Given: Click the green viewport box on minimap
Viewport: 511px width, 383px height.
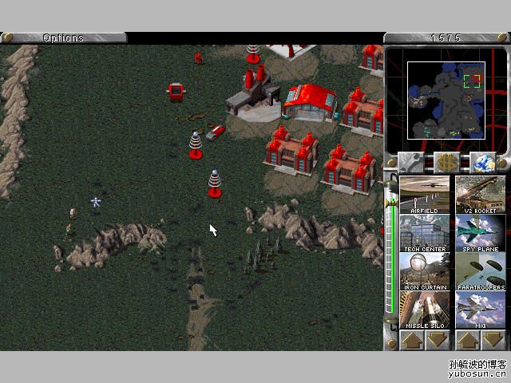Looking at the screenshot, I should pos(472,81).
